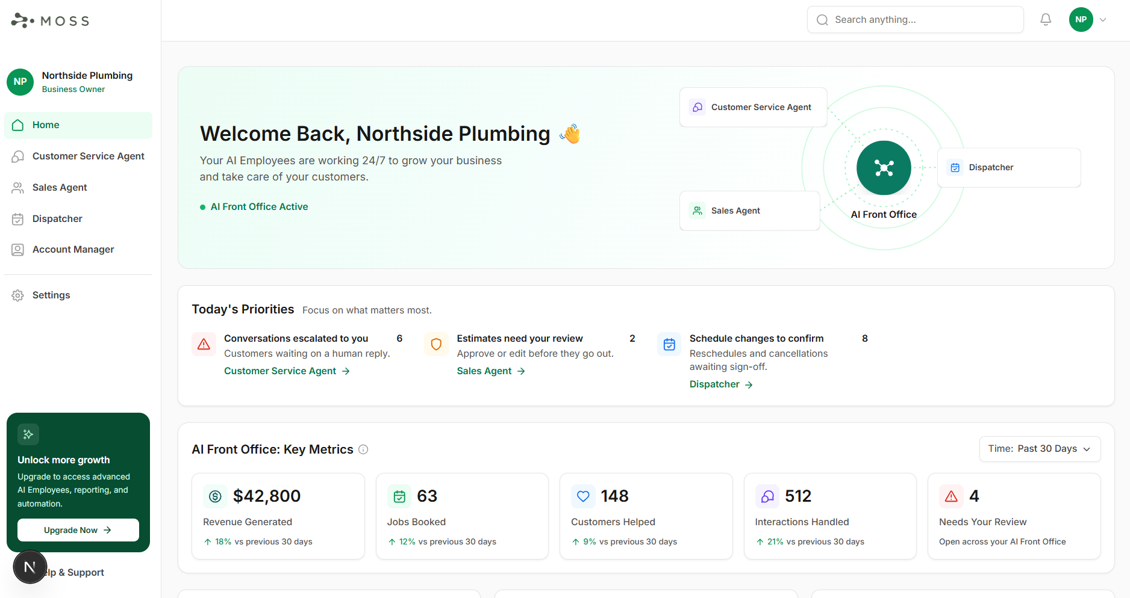Go to Home in the sidebar
This screenshot has width=1130, height=598.
pyautogui.click(x=78, y=125)
